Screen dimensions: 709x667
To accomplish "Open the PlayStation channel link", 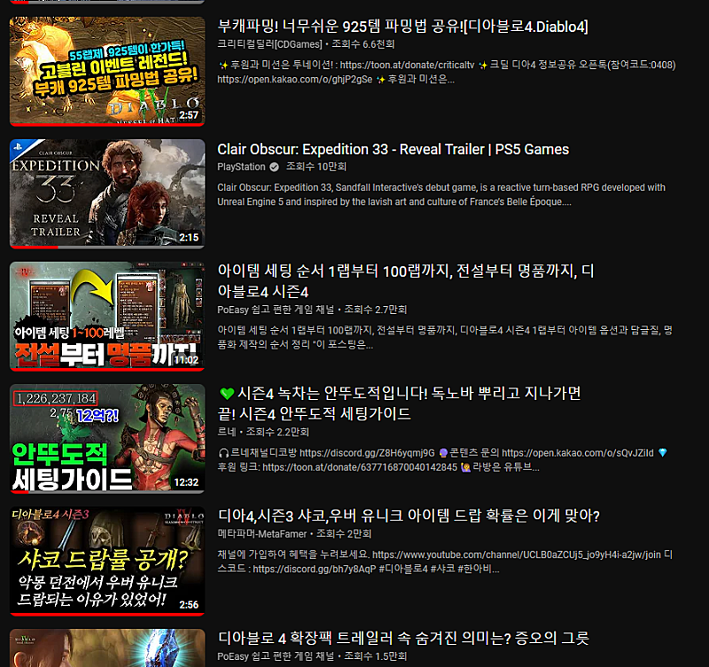I will (x=241, y=167).
